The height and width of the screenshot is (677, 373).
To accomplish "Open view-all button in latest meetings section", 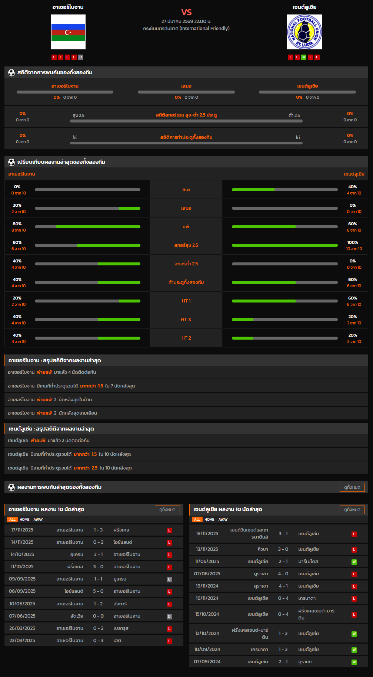I will click(x=352, y=487).
